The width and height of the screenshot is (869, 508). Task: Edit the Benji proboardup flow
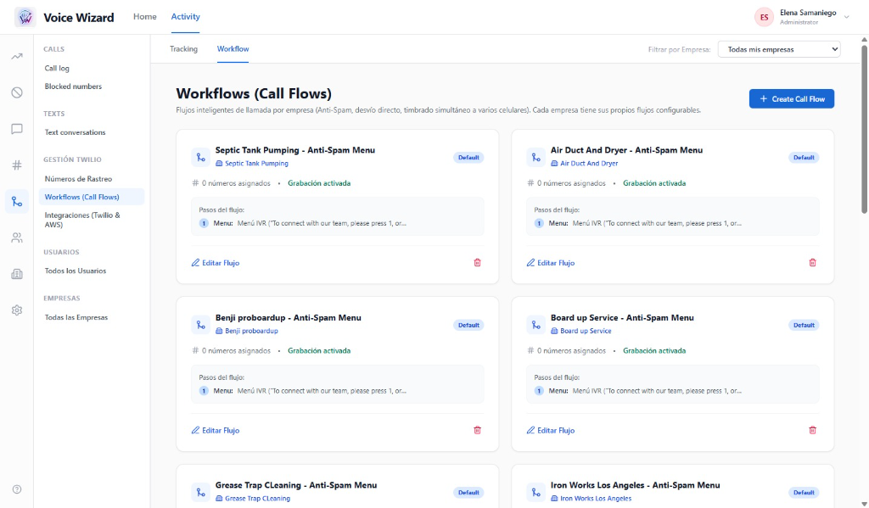216,430
